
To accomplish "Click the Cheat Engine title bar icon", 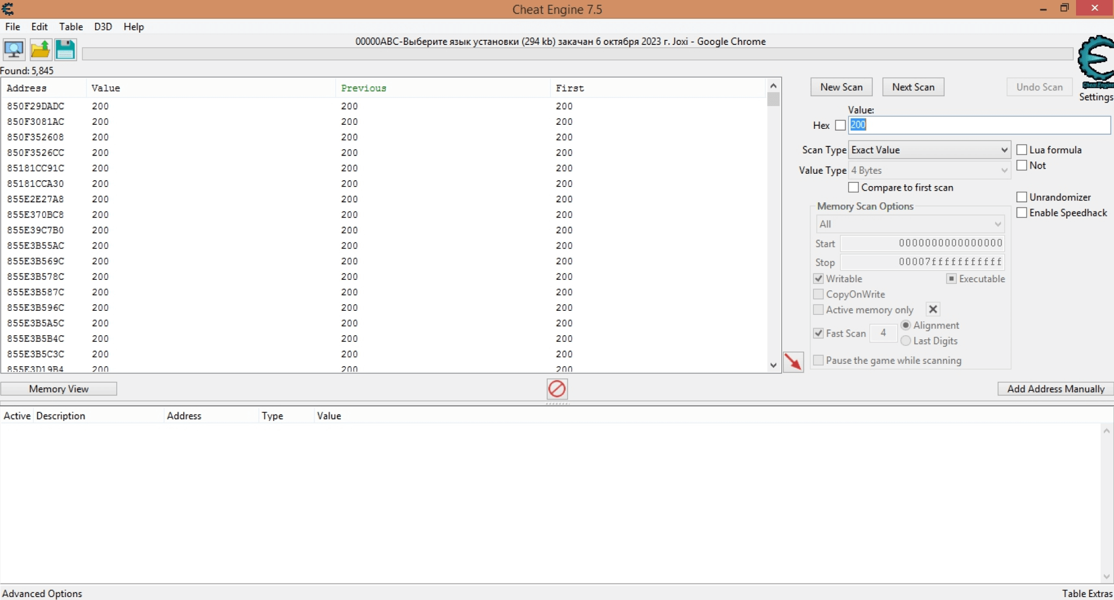I will click(8, 9).
